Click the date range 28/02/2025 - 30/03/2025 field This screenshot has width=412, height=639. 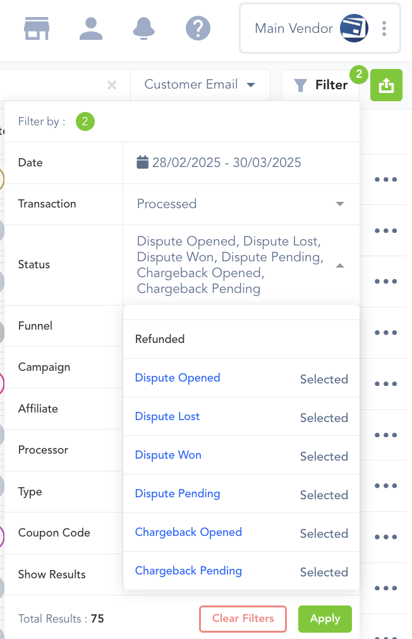coord(226,163)
